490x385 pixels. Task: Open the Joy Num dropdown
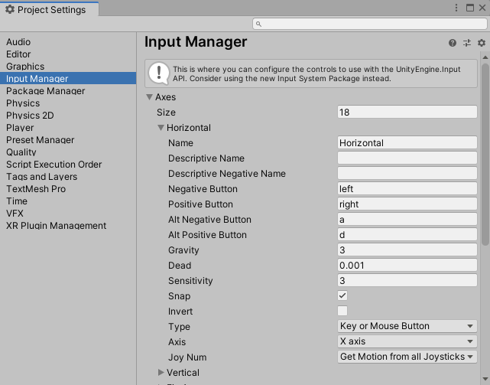(x=407, y=357)
